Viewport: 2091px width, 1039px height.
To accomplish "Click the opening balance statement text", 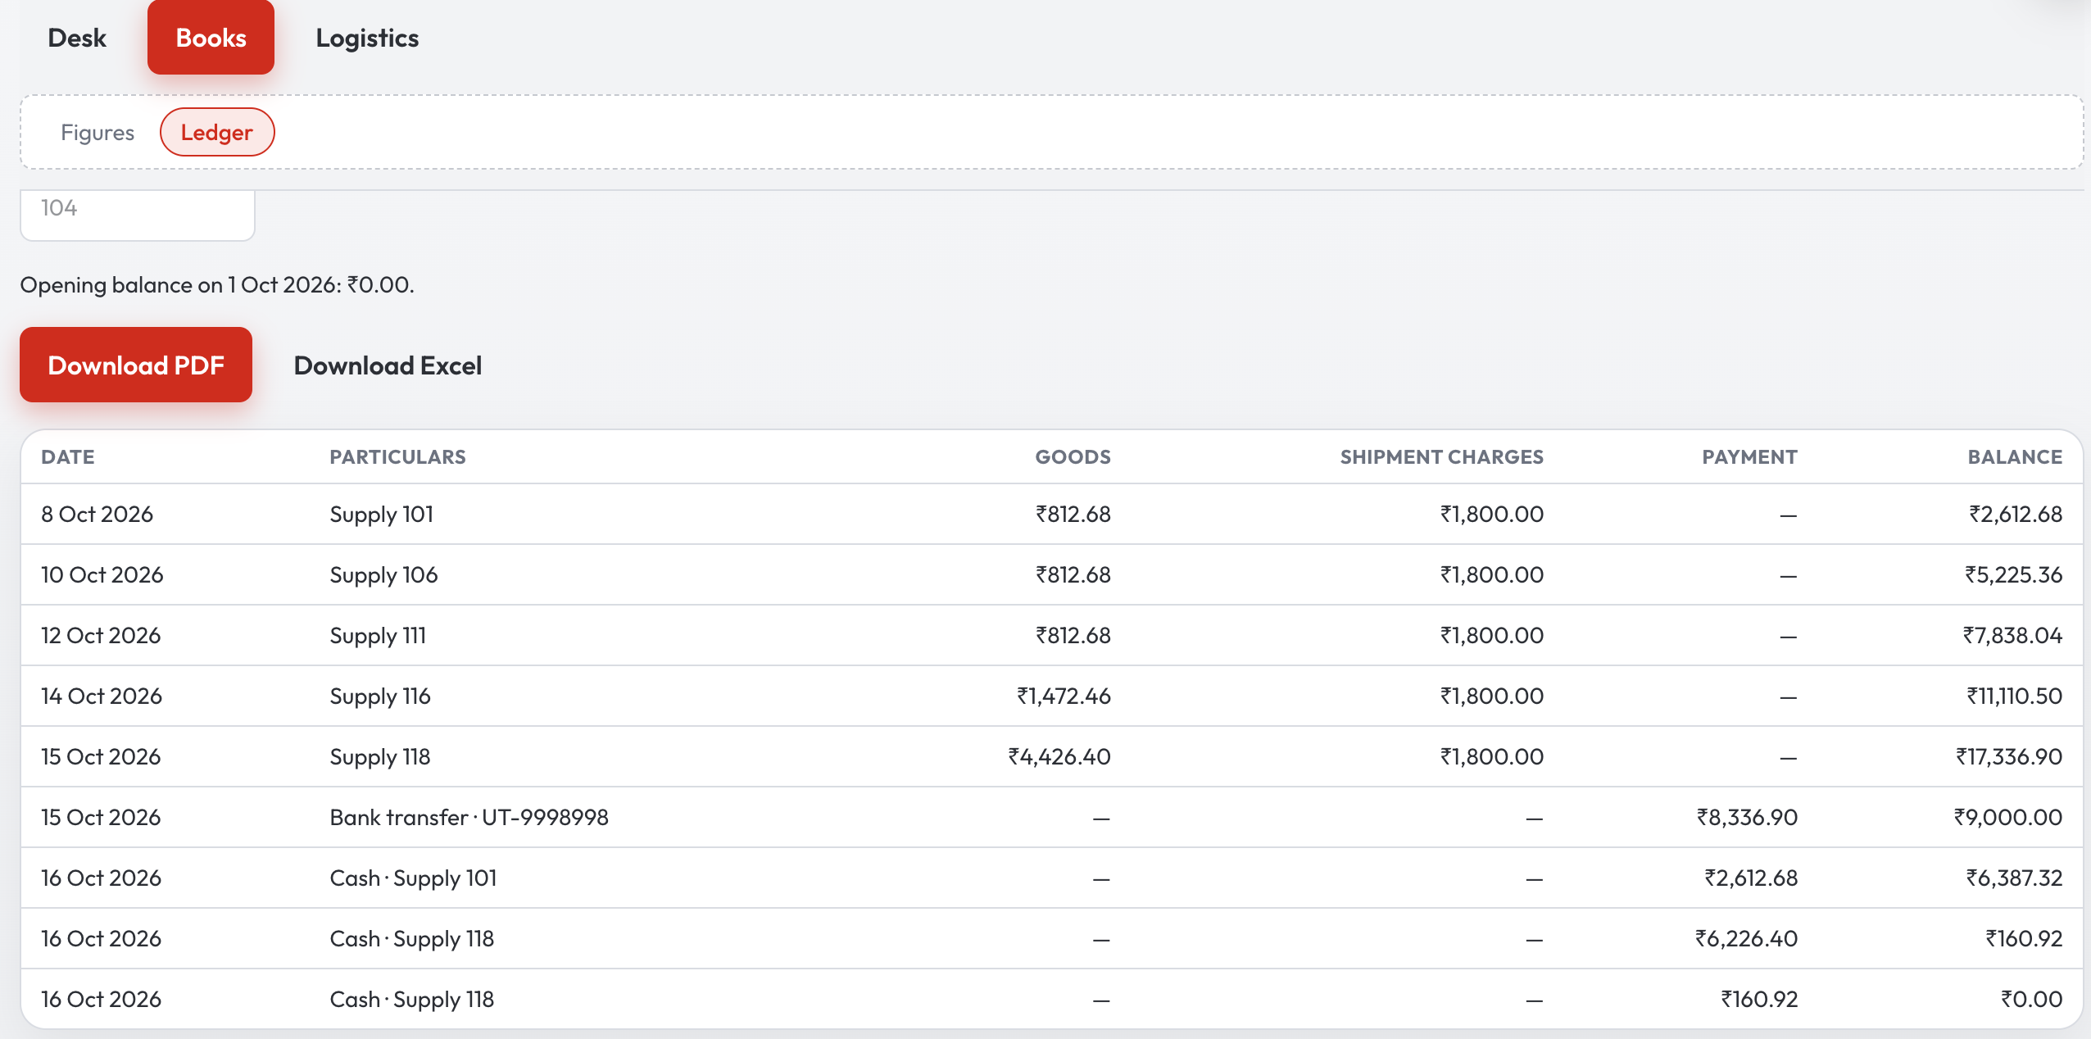I will point(217,284).
